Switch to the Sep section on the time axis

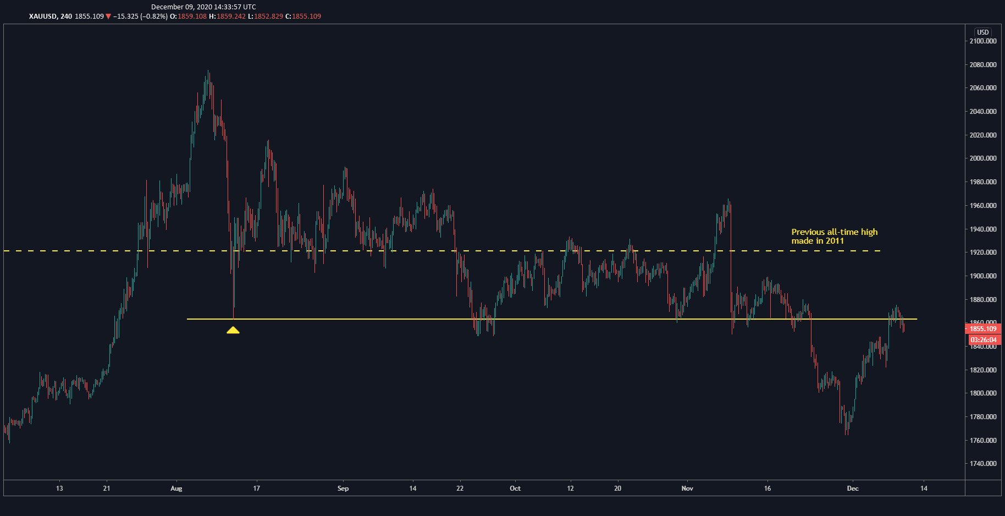343,488
